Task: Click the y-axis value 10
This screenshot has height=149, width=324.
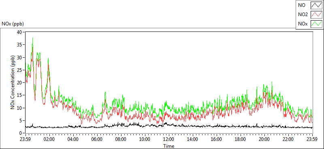Action: click(20, 108)
